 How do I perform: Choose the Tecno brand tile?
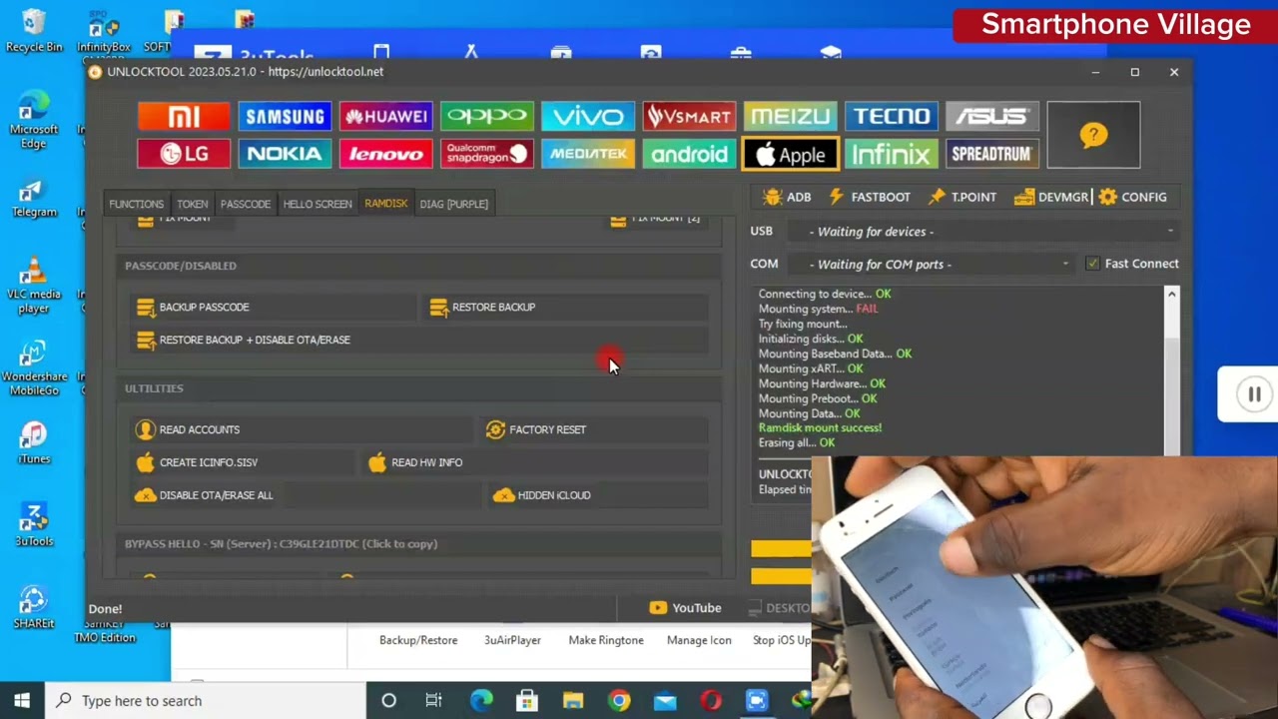(892, 117)
